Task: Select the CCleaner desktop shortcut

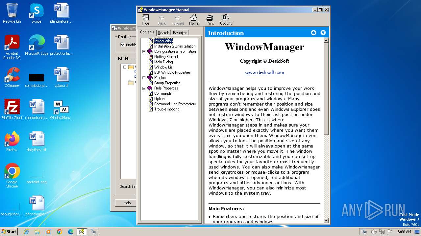Action: click(12, 77)
